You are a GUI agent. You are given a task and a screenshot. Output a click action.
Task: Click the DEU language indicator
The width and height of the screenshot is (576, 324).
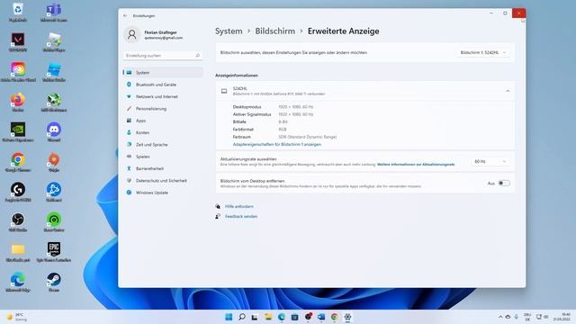(x=527, y=317)
